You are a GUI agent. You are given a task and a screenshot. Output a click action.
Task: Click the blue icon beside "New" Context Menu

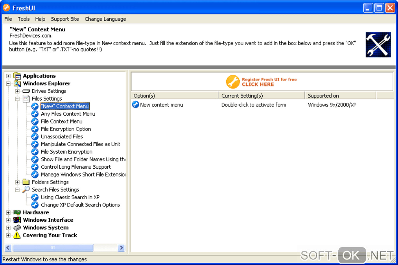(35, 106)
